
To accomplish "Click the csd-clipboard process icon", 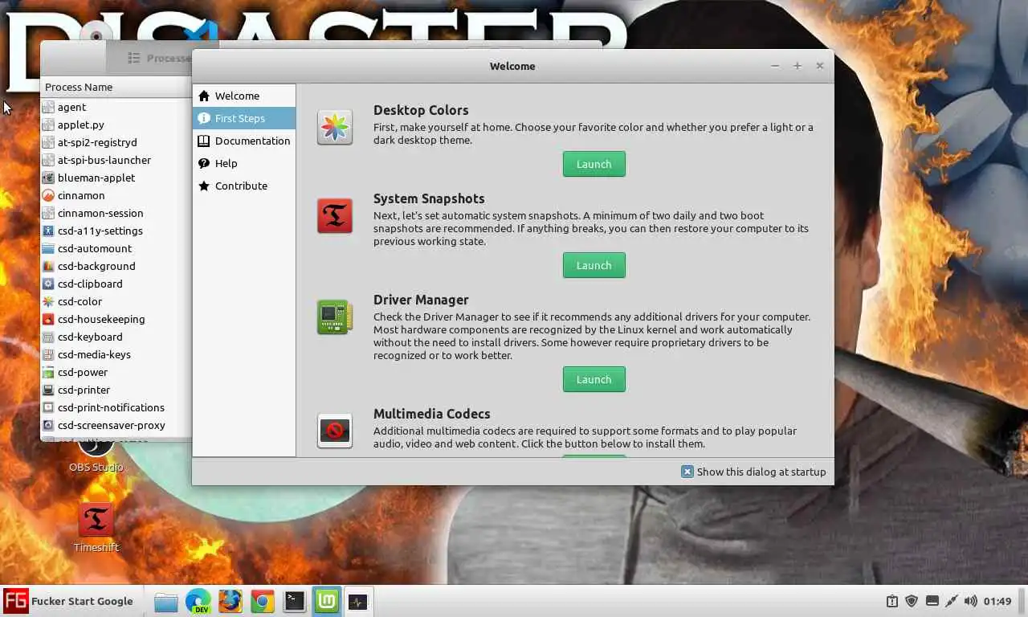I will click(48, 284).
